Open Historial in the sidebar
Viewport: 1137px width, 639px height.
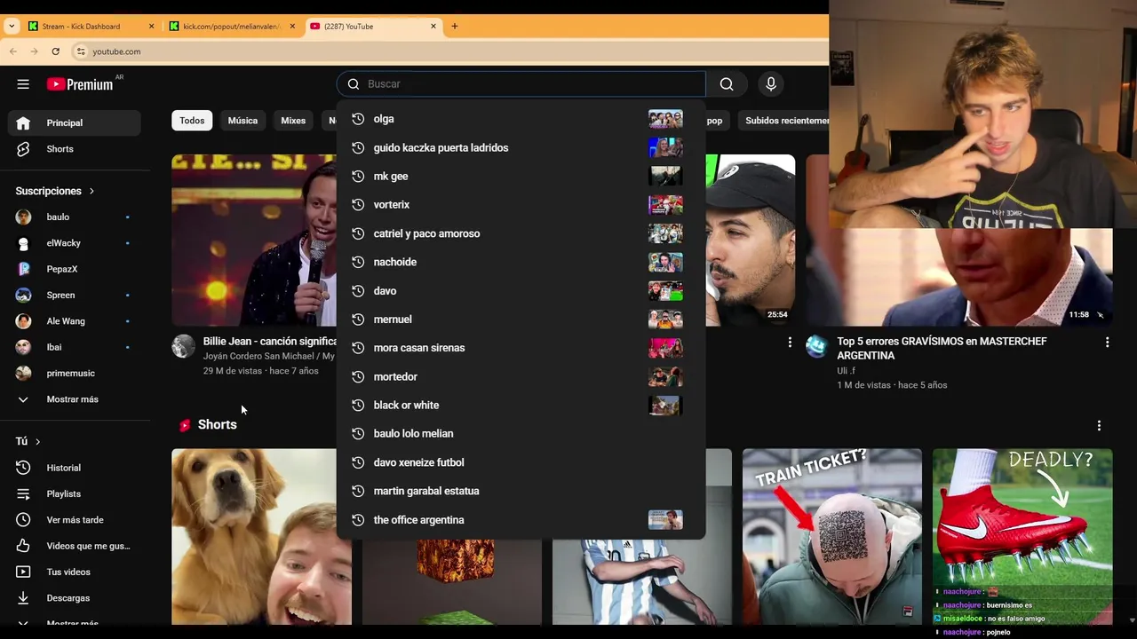click(x=75, y=468)
